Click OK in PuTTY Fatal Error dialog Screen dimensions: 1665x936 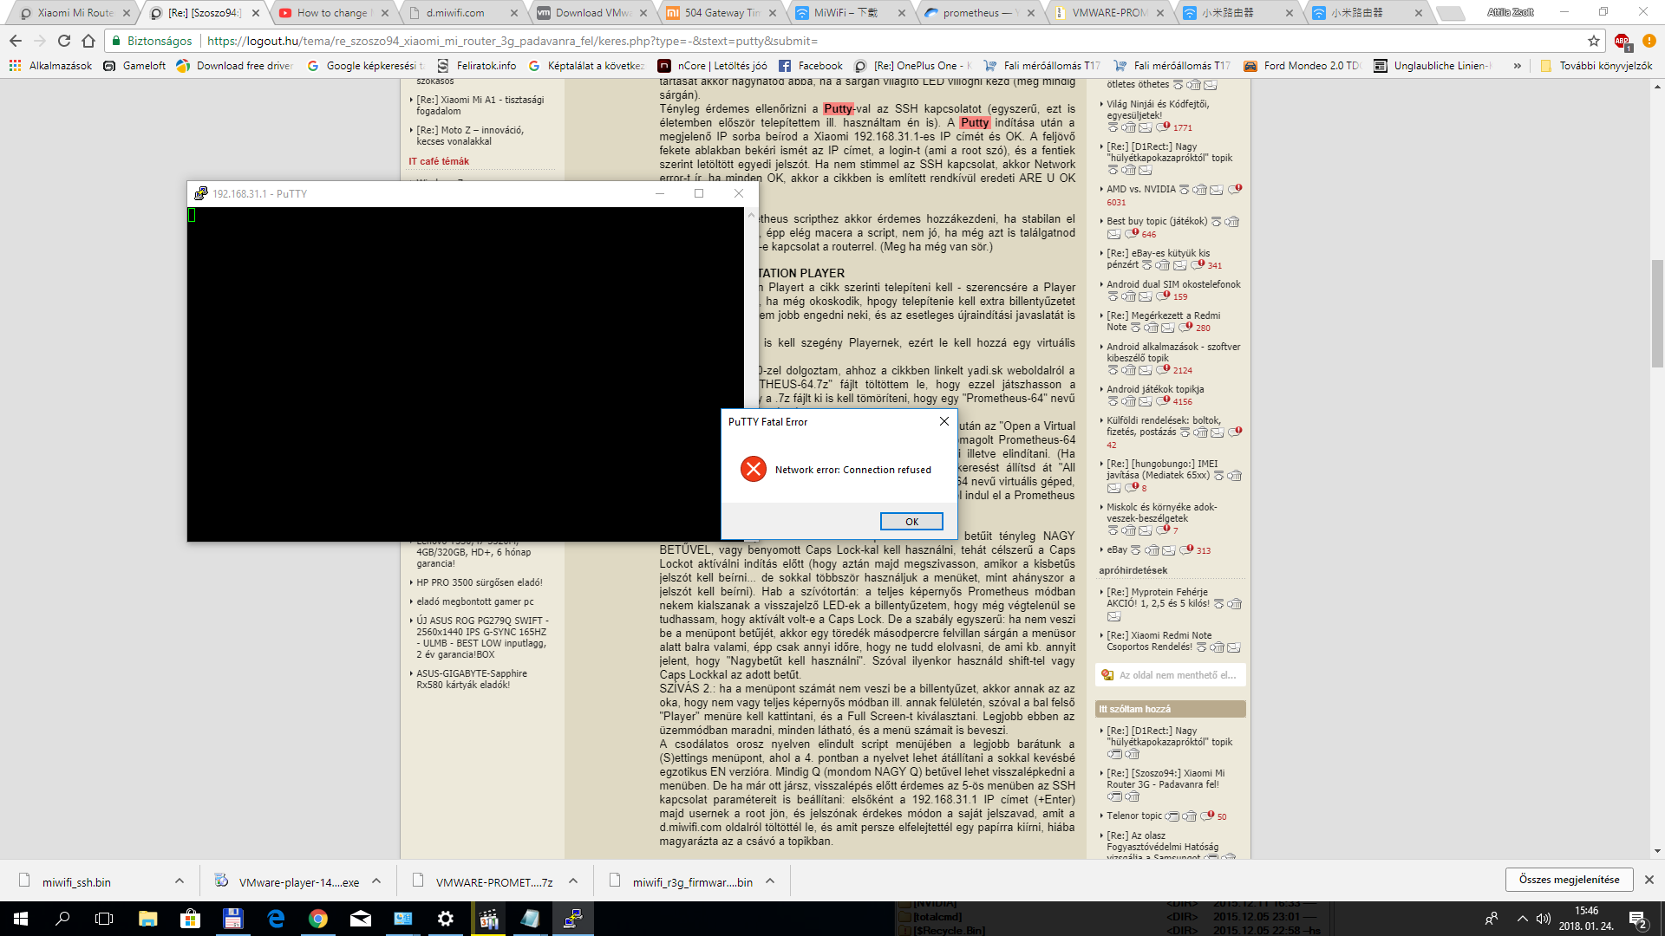pyautogui.click(x=911, y=521)
